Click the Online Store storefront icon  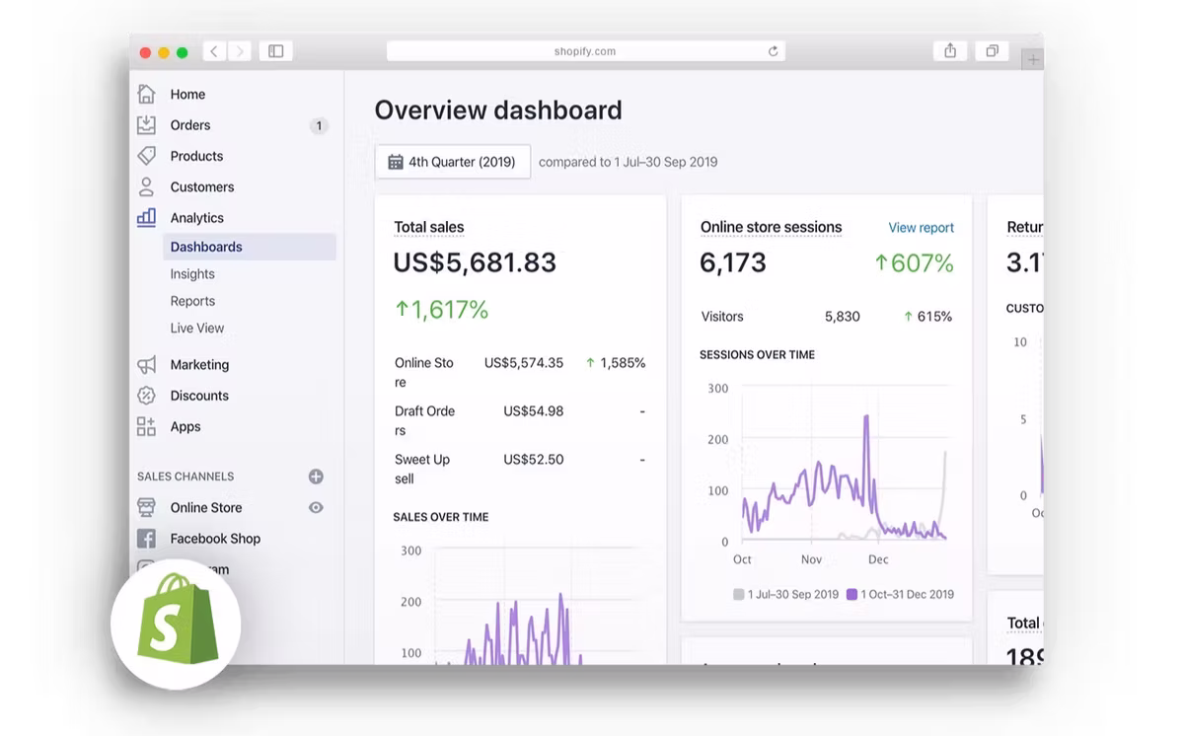(146, 507)
